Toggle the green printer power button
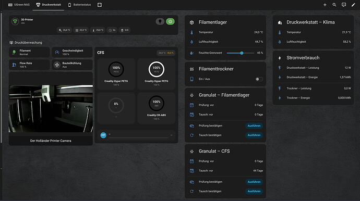The image size is (360, 201). 170,21
